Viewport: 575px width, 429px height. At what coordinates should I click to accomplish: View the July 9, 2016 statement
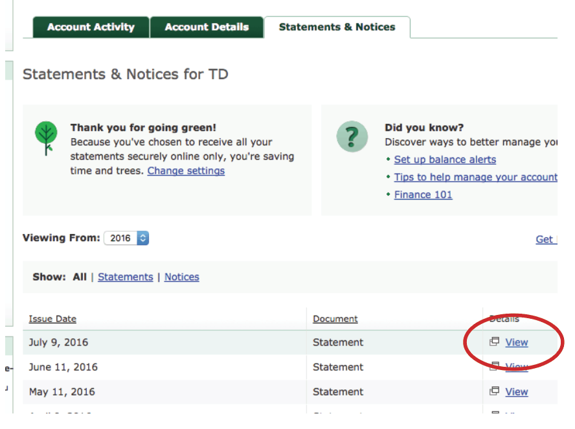pos(516,342)
